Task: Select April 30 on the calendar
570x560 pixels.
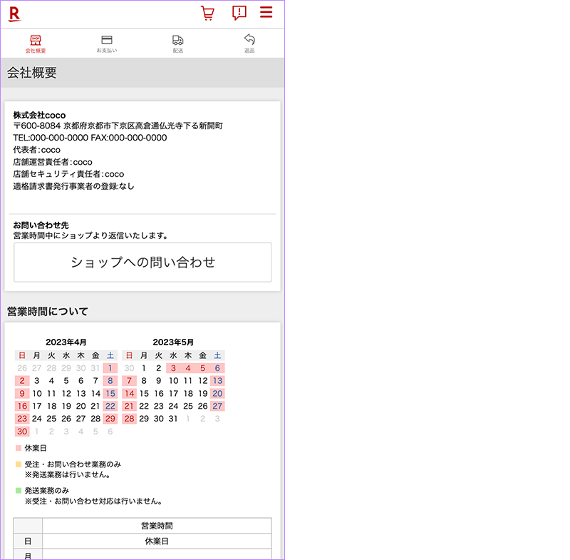Action: [x=22, y=432]
